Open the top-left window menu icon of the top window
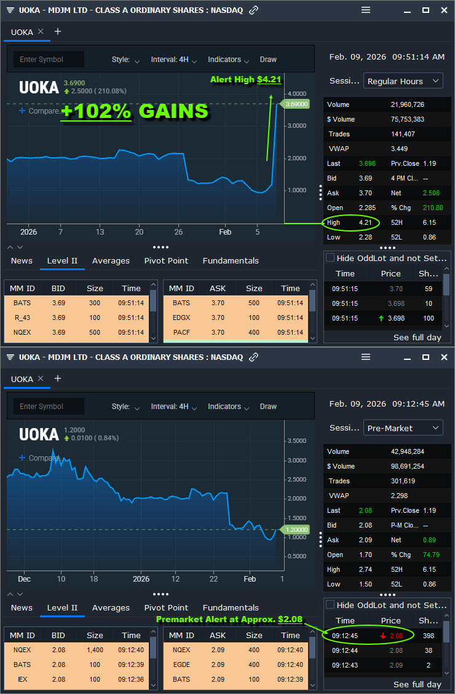This screenshot has height=694, width=455. [x=10, y=10]
